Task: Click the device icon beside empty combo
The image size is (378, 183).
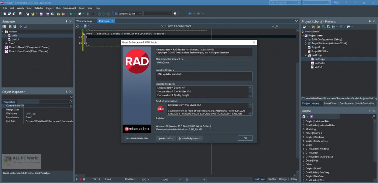Action: click(175, 14)
